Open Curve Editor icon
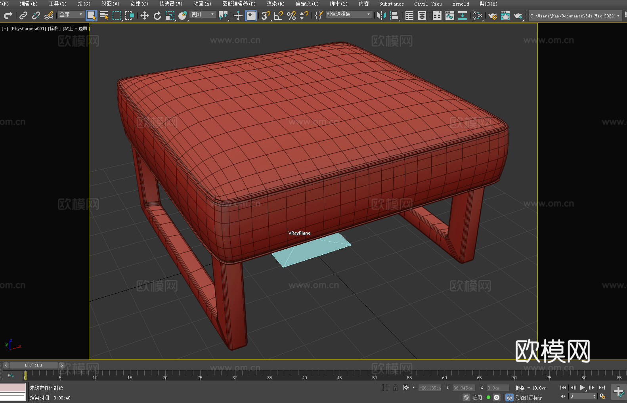 (450, 15)
